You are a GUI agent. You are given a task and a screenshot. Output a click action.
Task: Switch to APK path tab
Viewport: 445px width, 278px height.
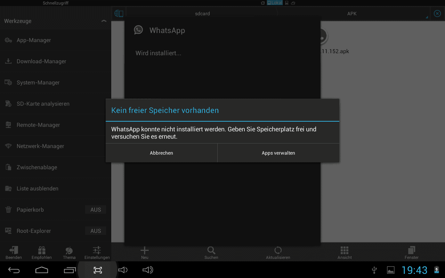[x=352, y=14]
